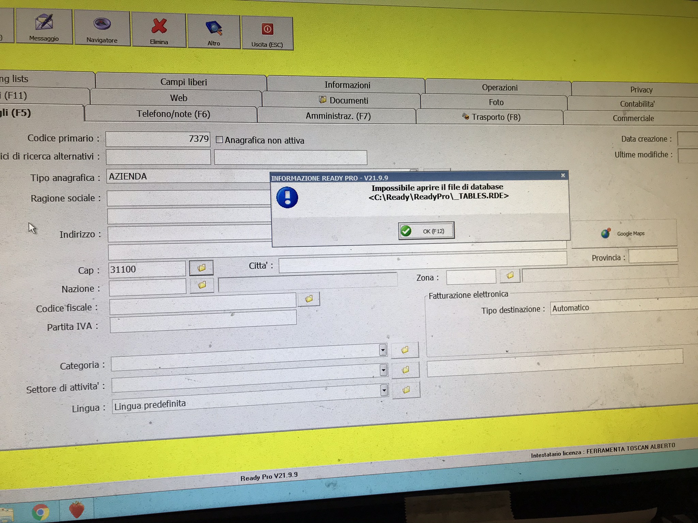The height and width of the screenshot is (523, 698).
Task: Close the Informazione Ready Pro dialog
Action: click(563, 175)
